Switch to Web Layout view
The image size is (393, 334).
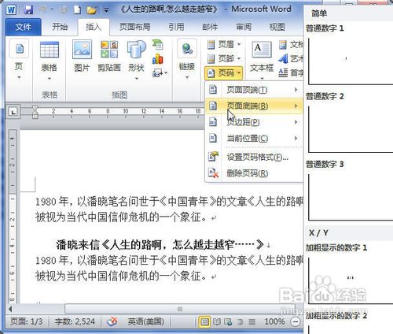pos(228,321)
